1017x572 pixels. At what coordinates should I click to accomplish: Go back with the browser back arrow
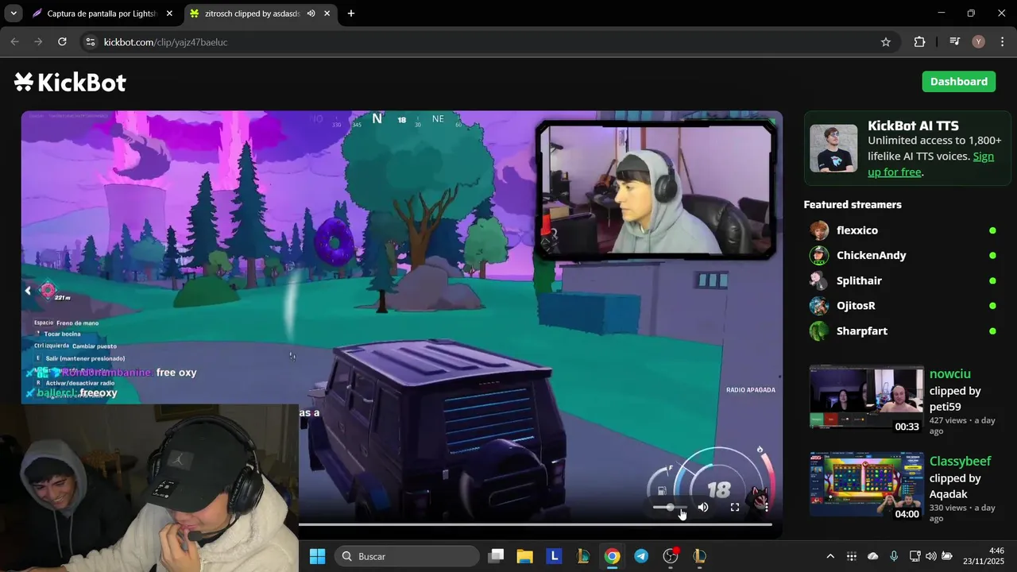pos(14,42)
